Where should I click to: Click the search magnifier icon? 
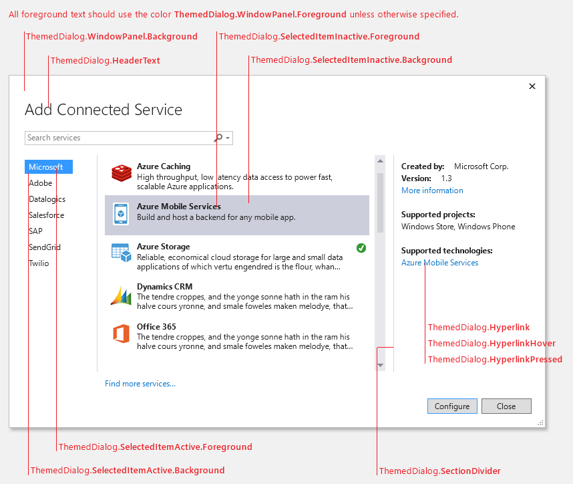click(218, 138)
